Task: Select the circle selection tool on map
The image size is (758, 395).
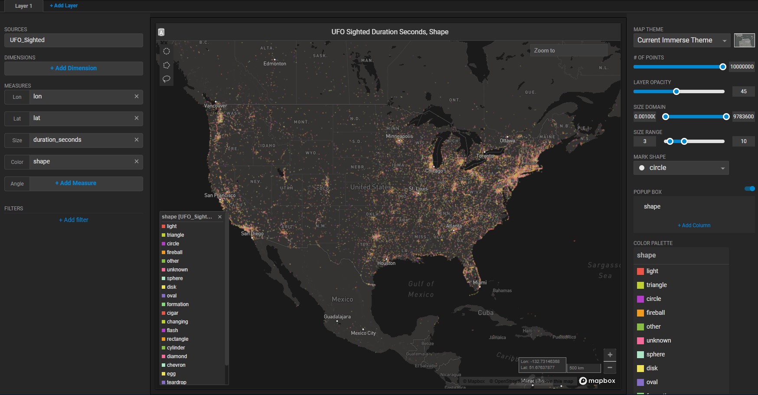Action: (167, 51)
